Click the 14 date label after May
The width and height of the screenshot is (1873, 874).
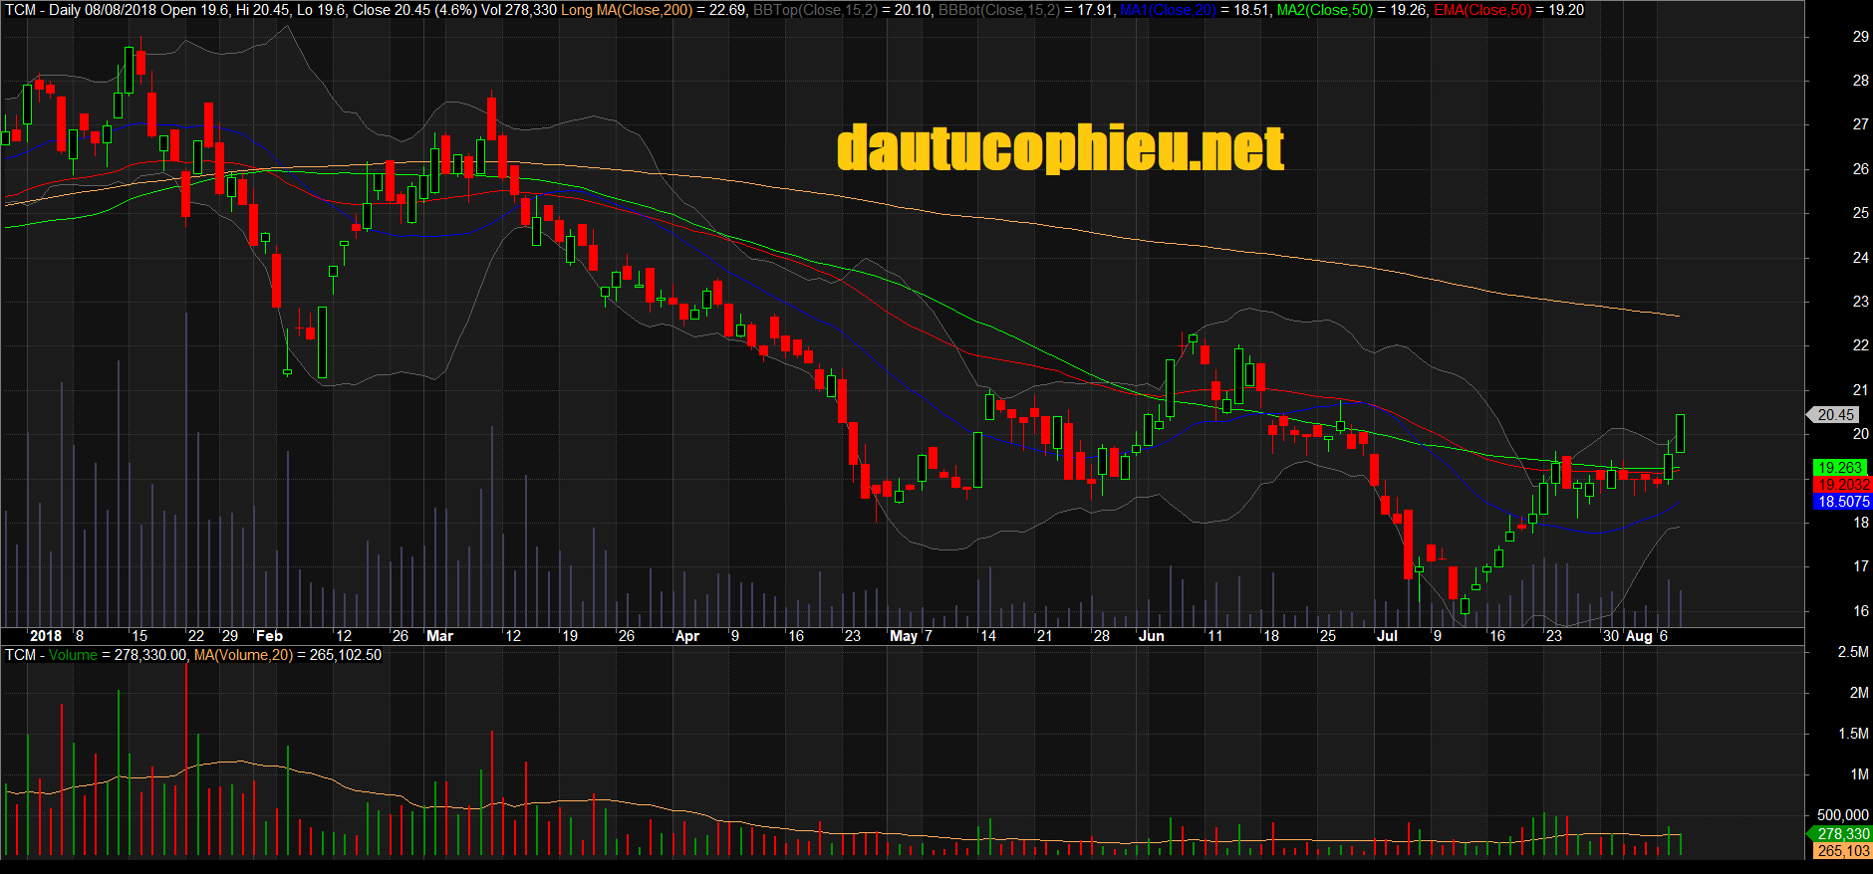tap(988, 636)
